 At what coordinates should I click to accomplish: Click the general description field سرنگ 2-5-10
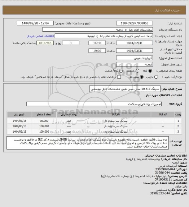click(125, 89)
